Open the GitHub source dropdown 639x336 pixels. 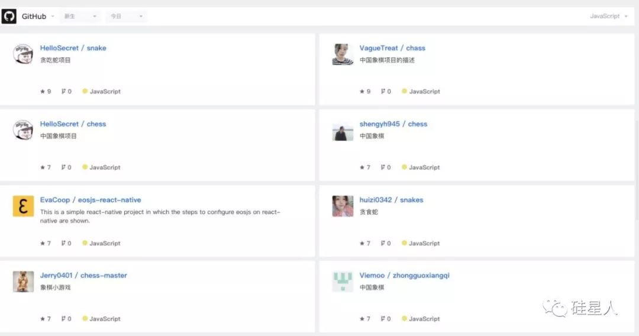[38, 17]
